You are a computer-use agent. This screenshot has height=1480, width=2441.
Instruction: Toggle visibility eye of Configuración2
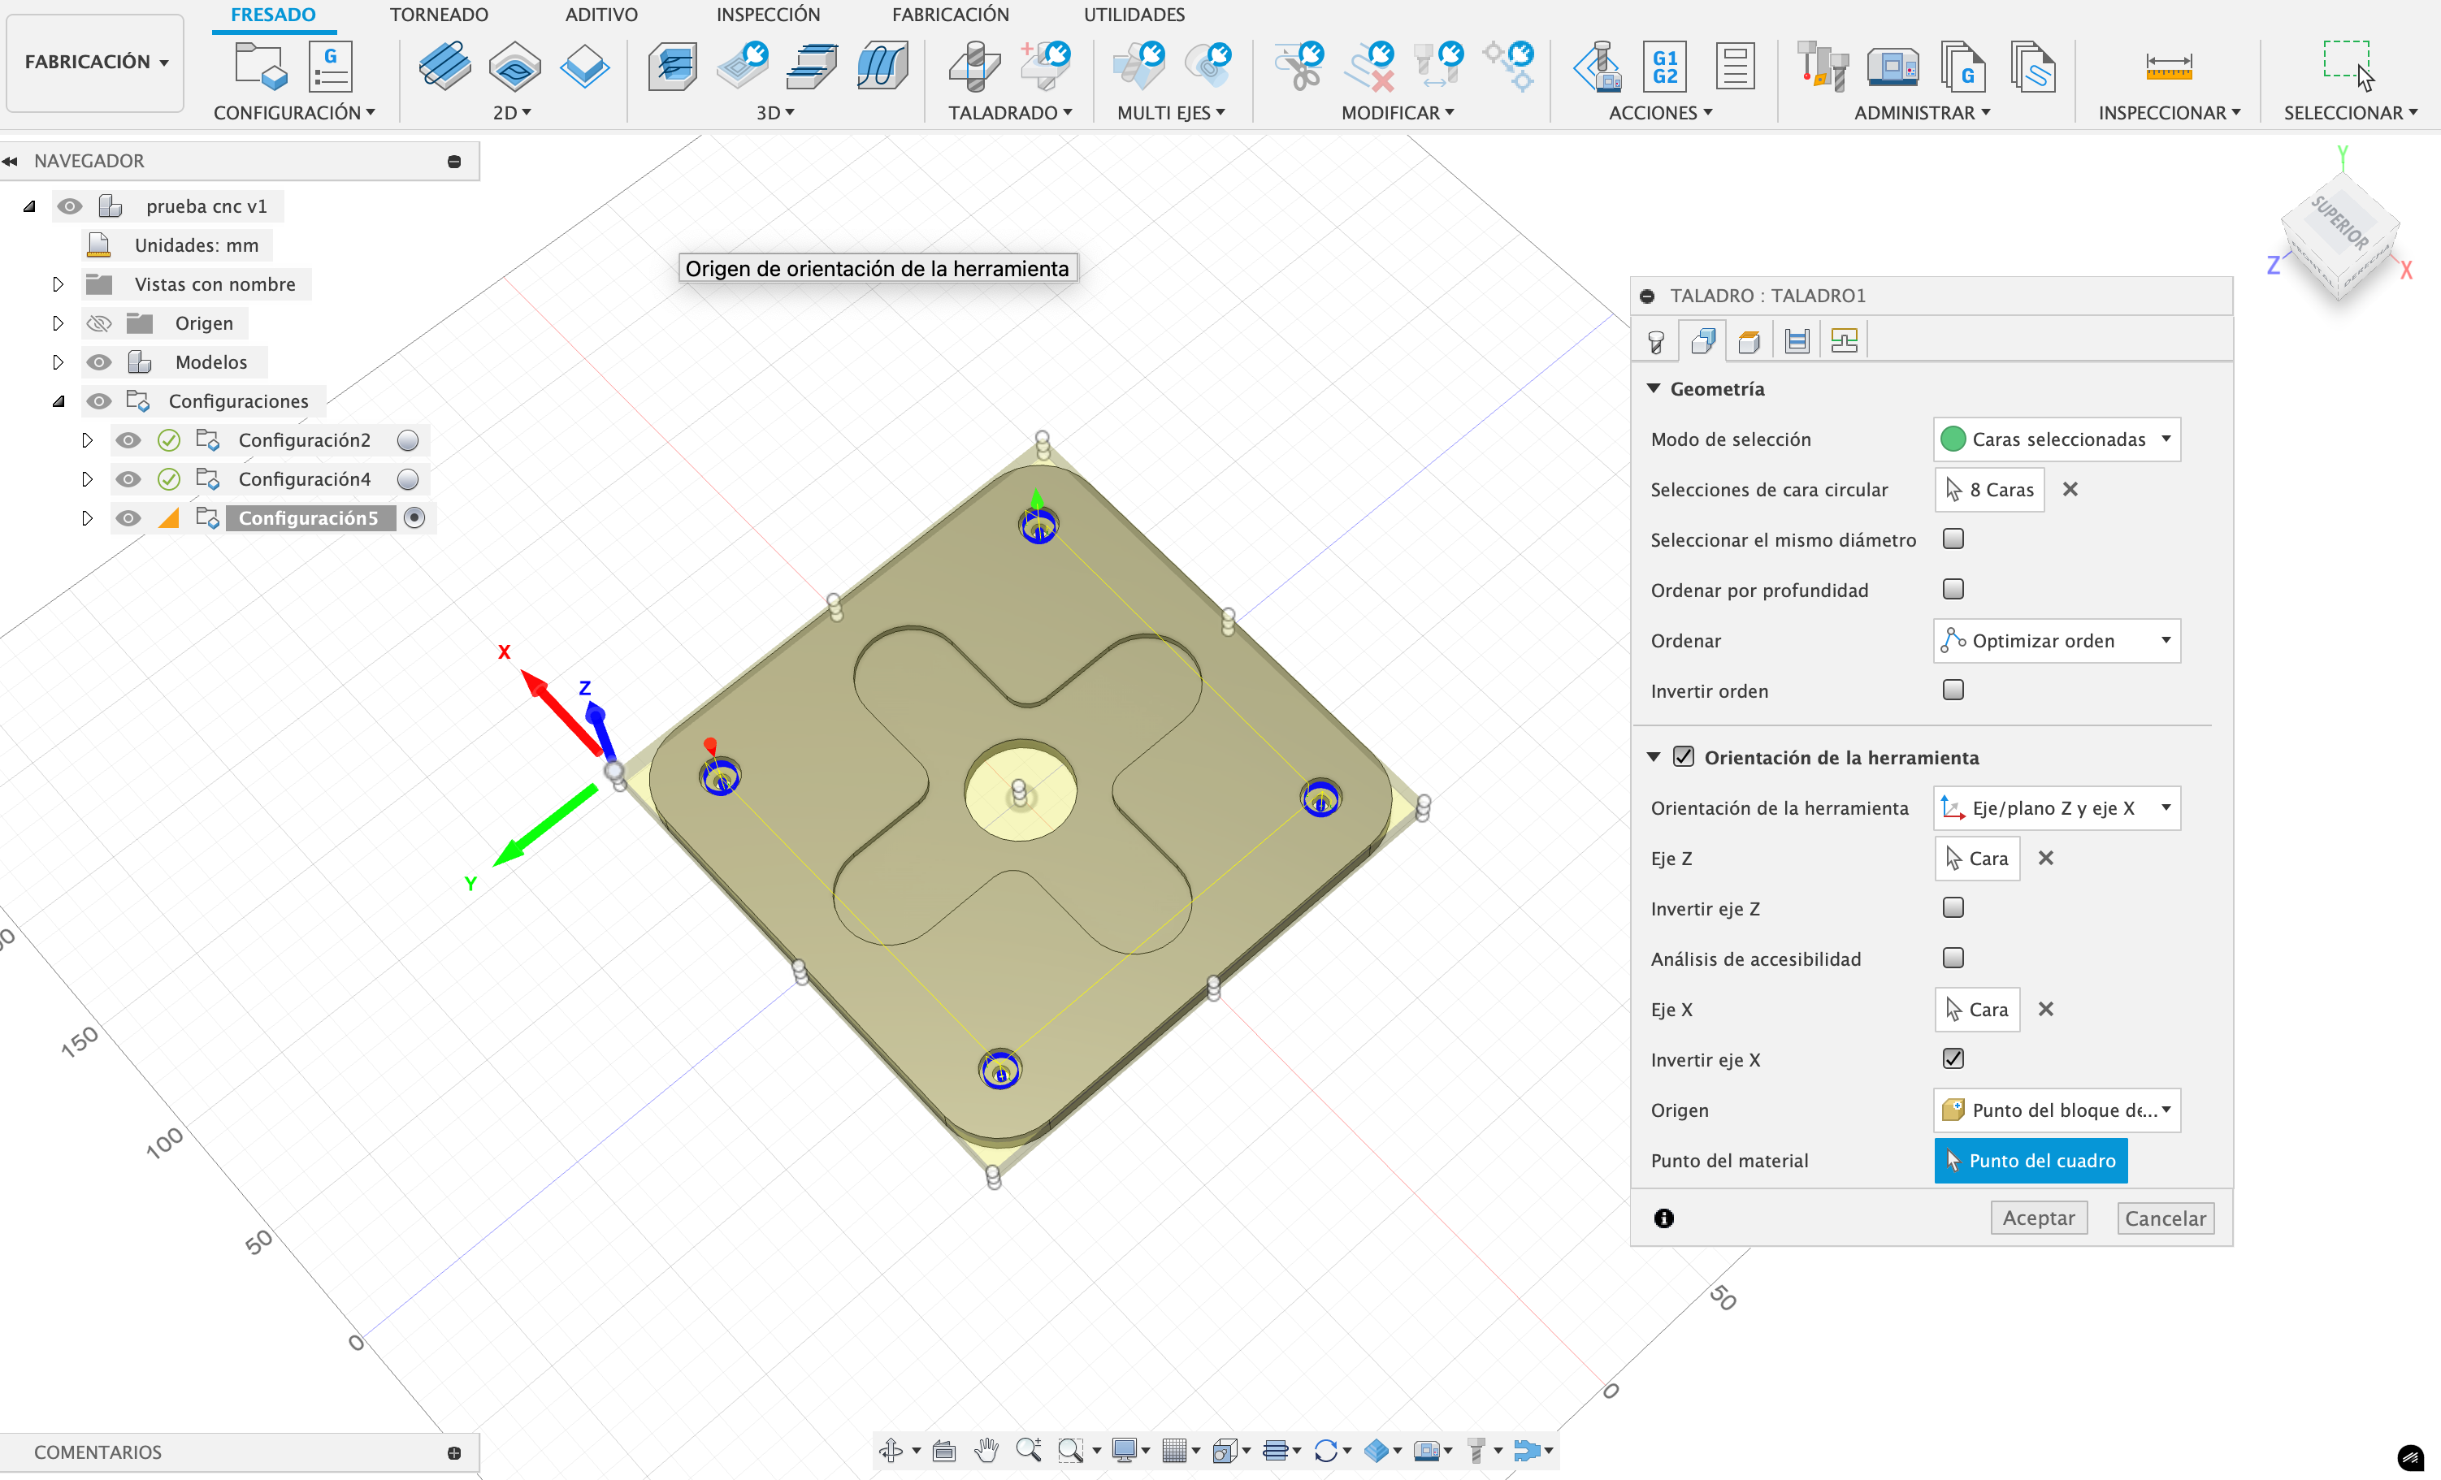click(128, 439)
